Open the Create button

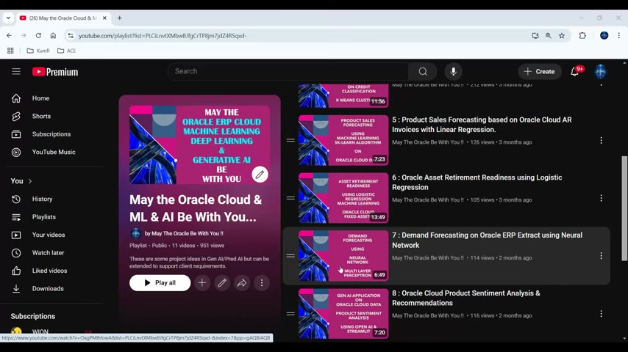540,72
